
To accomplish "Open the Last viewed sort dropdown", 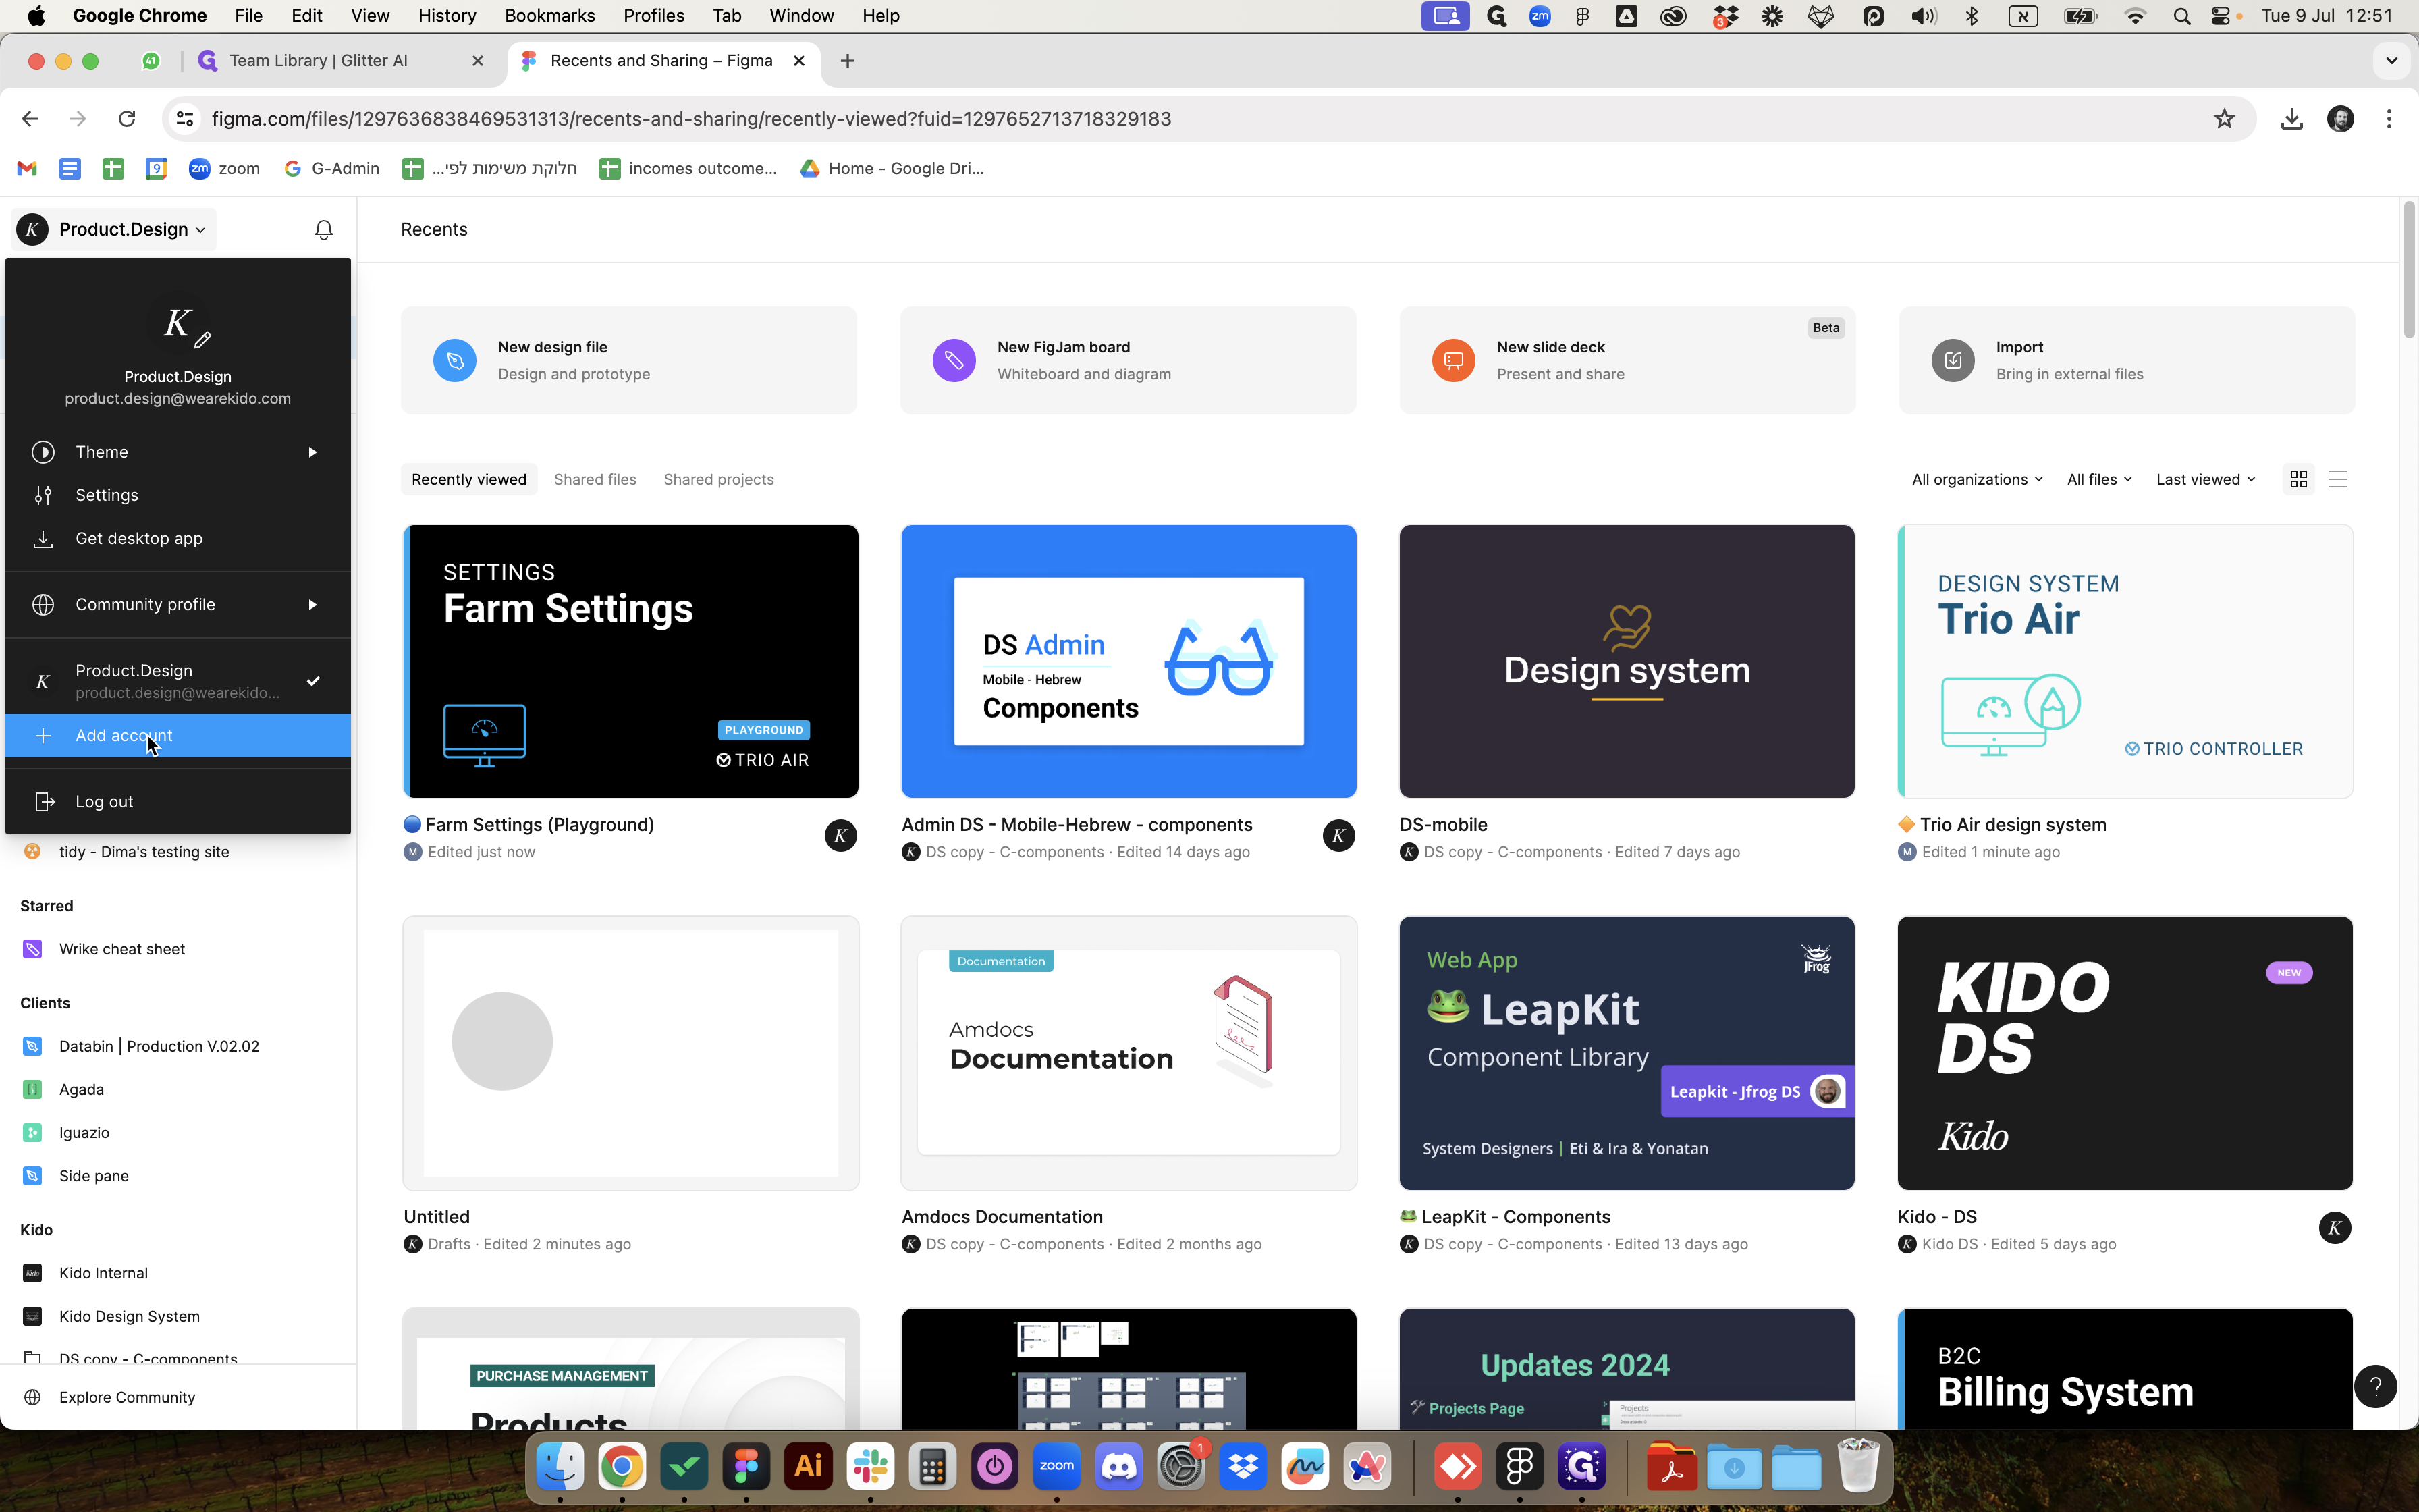I will 2205,479.
